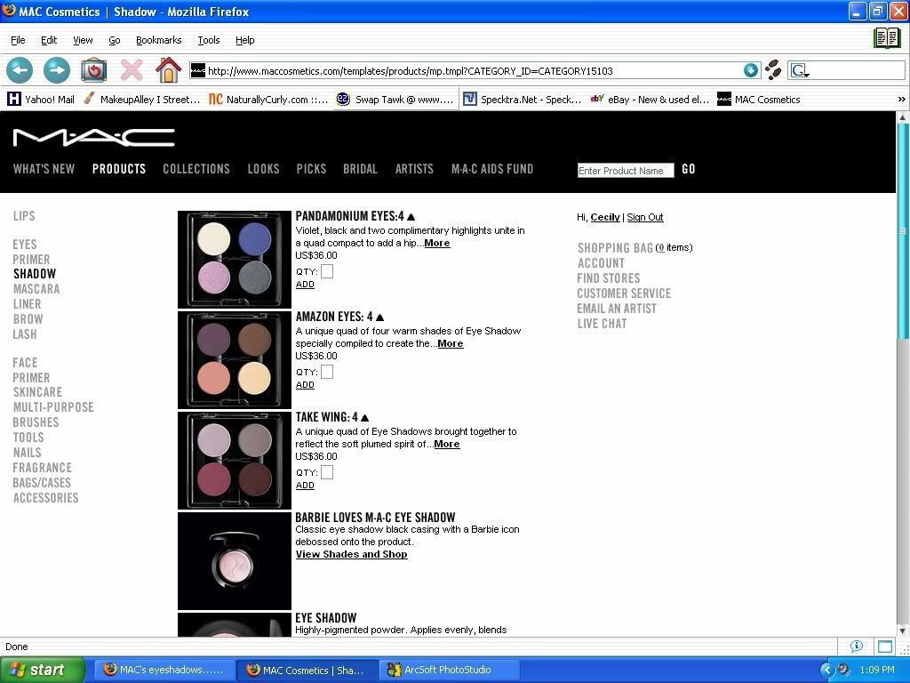This screenshot has width=910, height=683.
Task: Click the red Stop loading icon
Action: 132,70
